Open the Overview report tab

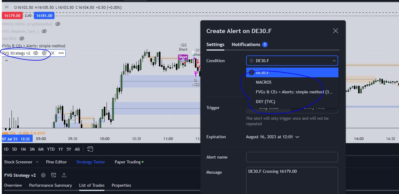tap(13, 185)
